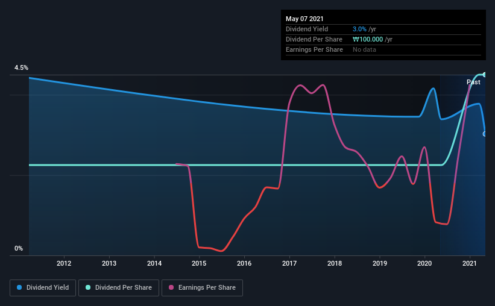
Task: Click the 2019 x-axis label
Action: (x=379, y=263)
